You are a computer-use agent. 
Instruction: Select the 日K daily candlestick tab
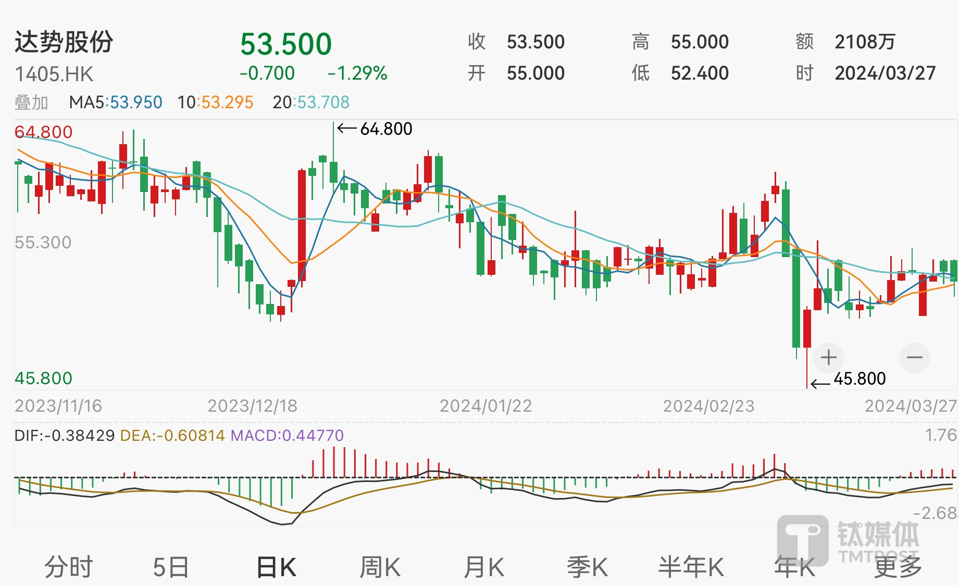[x=277, y=567]
